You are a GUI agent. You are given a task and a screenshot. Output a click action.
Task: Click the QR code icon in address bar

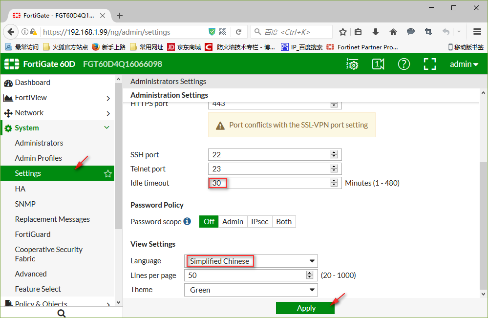[x=223, y=32]
